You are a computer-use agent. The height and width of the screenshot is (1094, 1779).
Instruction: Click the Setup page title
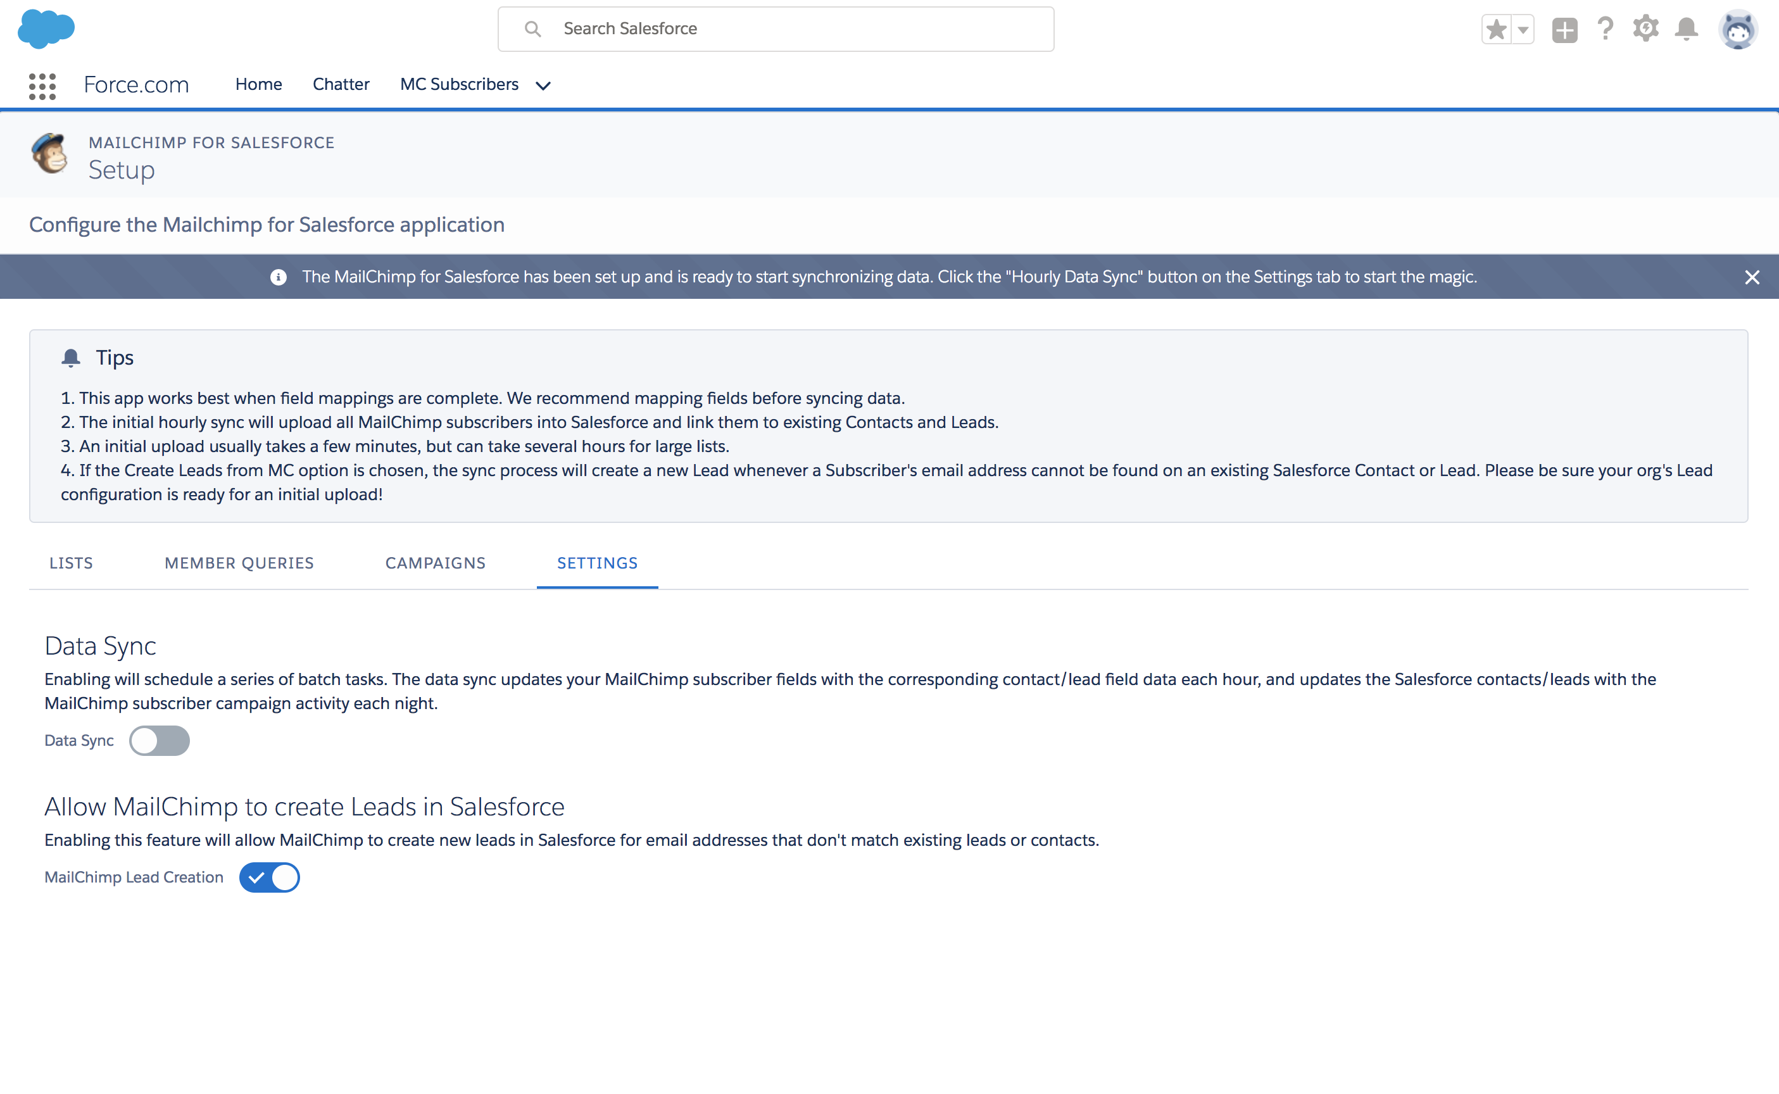122,170
